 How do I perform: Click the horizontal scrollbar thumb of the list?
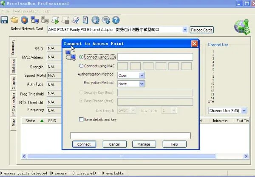click(122, 156)
